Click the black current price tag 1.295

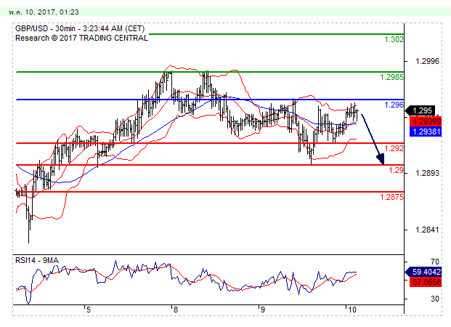(420, 110)
